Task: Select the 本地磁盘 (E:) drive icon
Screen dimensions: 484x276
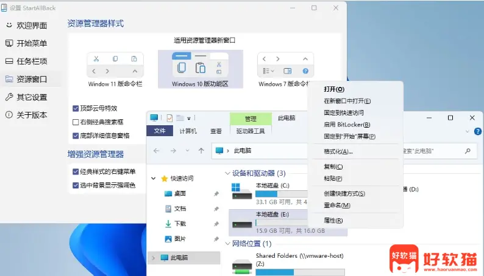Action: [241, 224]
